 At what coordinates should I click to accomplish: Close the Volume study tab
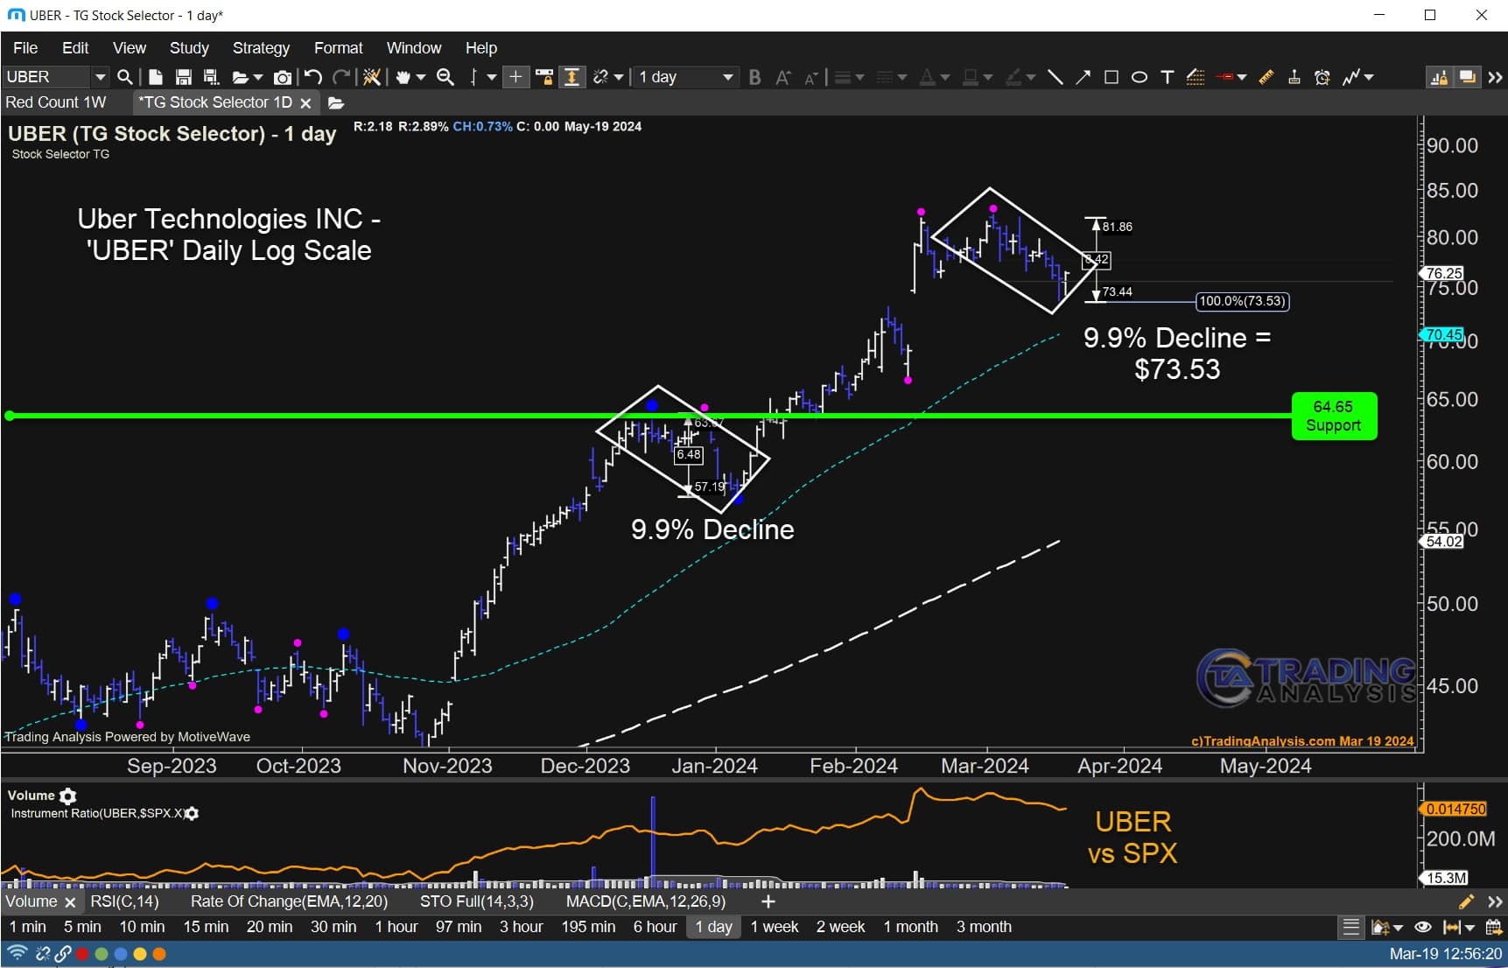pyautogui.click(x=70, y=902)
